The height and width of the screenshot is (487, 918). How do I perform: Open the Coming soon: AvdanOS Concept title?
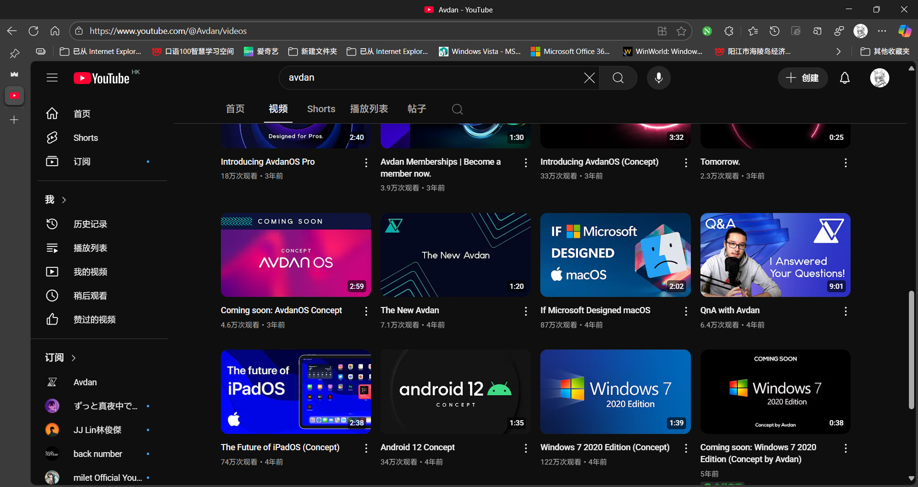[x=281, y=310]
